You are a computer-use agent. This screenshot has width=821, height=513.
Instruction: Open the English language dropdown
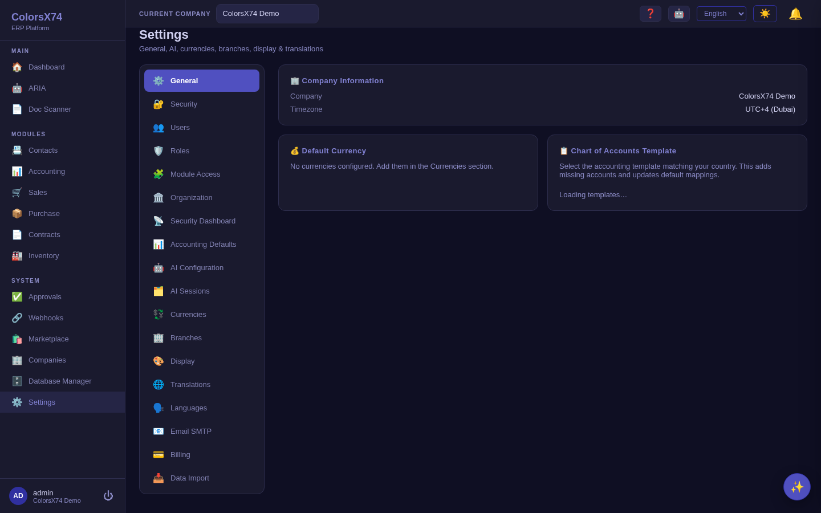tap(721, 14)
